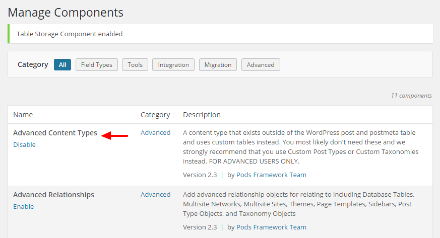Click the Name column header
This screenshot has height=238, width=440.
(23, 115)
